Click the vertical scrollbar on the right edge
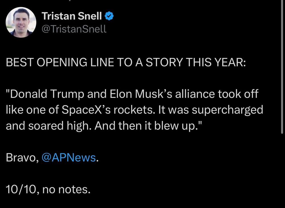 [x=282, y=66]
